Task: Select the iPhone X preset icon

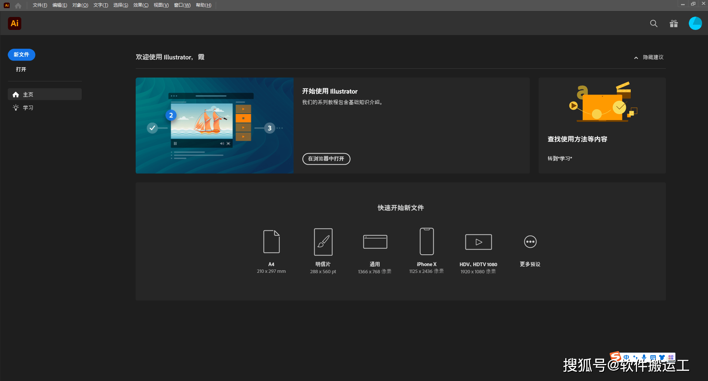Action: pyautogui.click(x=427, y=241)
